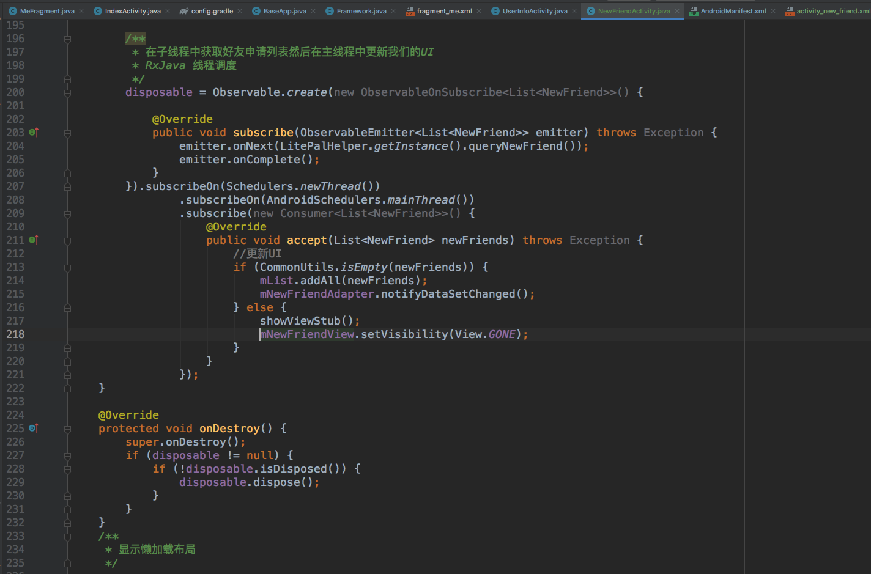Viewport: 871px width, 574px height.
Task: Toggle the else fold marker on line 216
Action: coord(67,308)
